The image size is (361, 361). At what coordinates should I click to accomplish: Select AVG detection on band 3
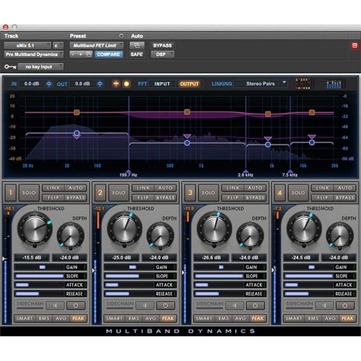pyautogui.click(x=240, y=318)
